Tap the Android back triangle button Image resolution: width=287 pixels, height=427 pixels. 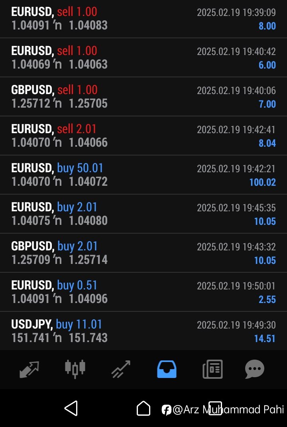point(71,408)
